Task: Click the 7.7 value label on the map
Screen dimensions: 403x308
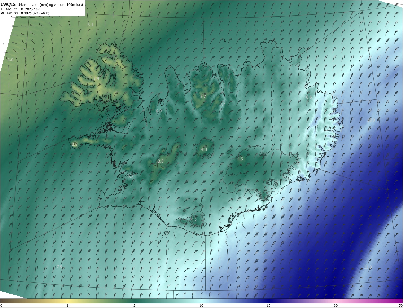Action: pyautogui.click(x=222, y=104)
